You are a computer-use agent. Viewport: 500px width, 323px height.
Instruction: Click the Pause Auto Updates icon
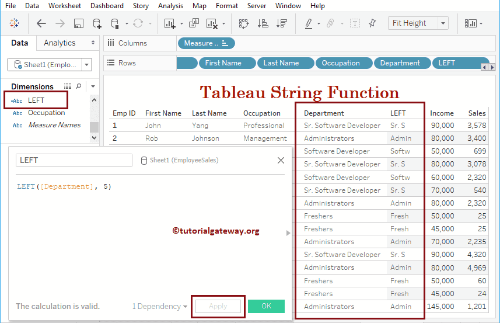pyautogui.click(x=115, y=23)
